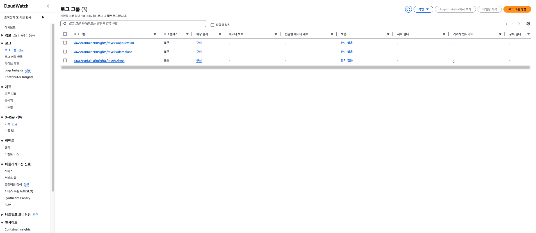Check the myeks/application log group row
This screenshot has height=233, width=536.
point(65,43)
